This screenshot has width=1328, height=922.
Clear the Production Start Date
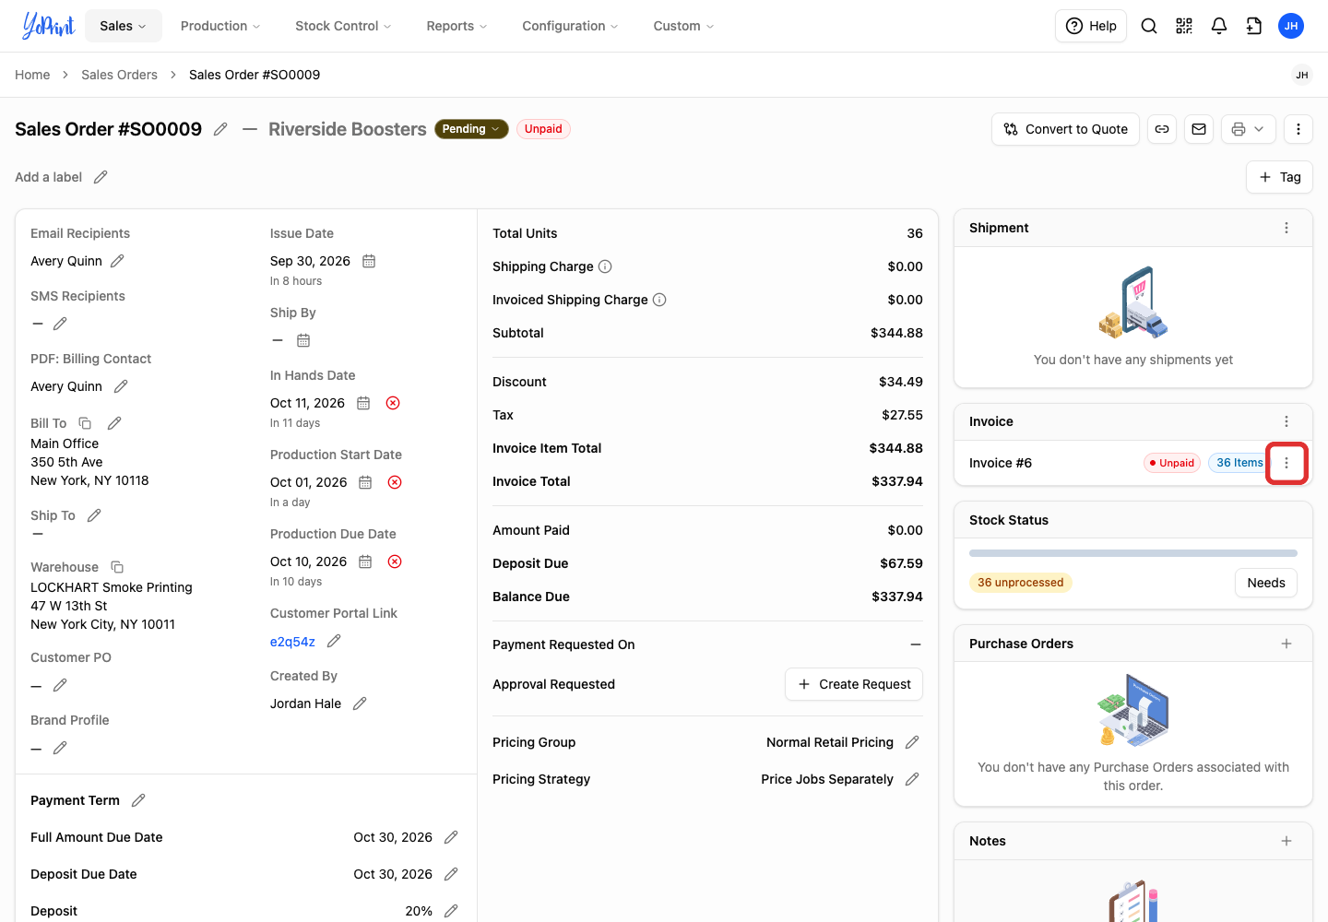click(x=395, y=482)
